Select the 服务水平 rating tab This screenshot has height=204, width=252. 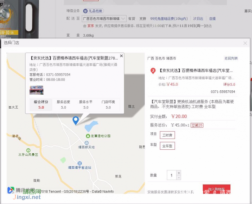point(86,105)
